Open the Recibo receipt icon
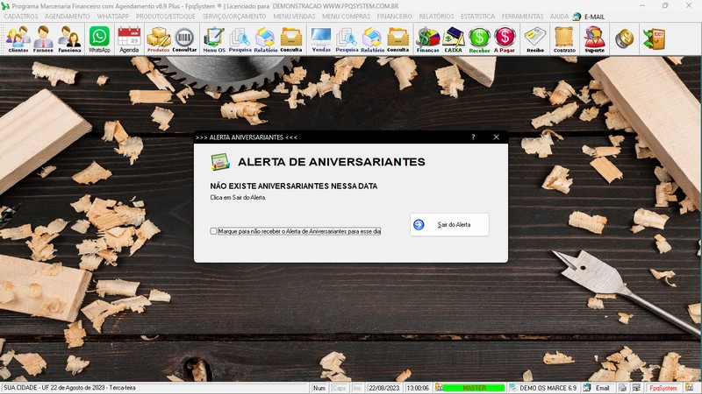Image resolution: width=702 pixels, height=394 pixels. coord(535,39)
